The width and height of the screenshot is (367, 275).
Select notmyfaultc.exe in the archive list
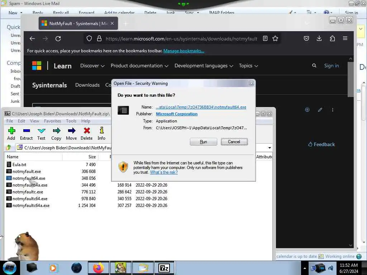tap(28, 192)
